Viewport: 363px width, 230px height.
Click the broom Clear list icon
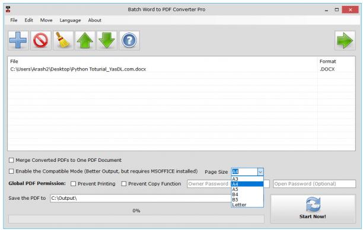(x=63, y=40)
